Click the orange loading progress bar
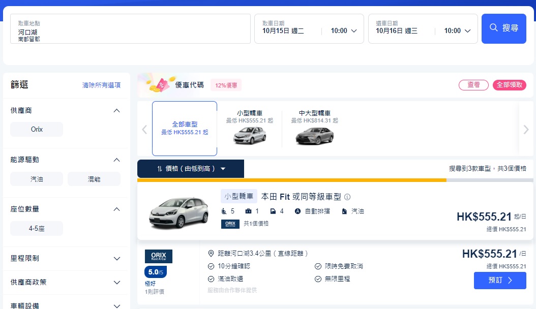Viewport: 536px width, 309px height. pos(291,180)
